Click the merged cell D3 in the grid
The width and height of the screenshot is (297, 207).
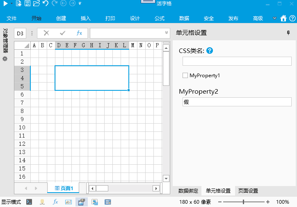[x=92, y=78]
